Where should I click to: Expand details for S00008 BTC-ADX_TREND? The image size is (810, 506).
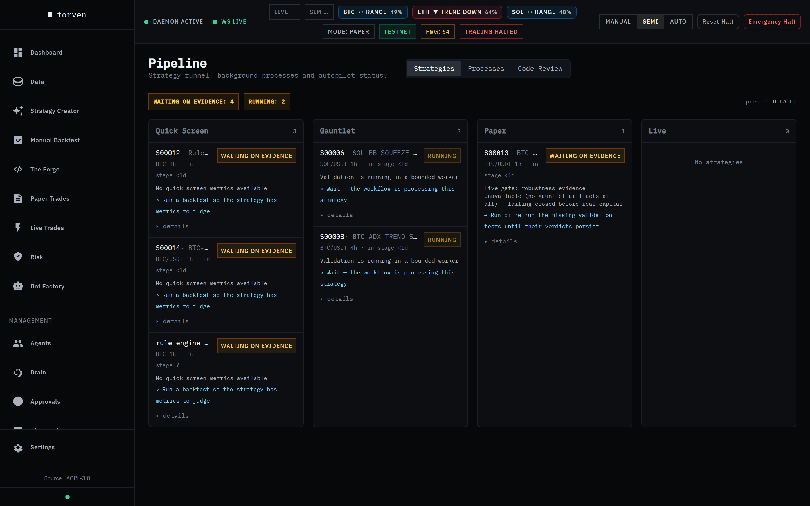(336, 299)
